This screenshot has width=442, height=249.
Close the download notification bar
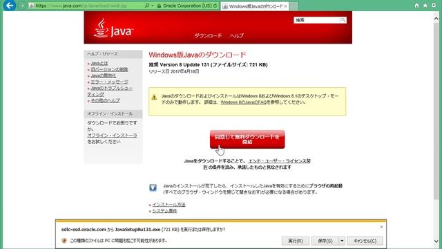[381, 227]
